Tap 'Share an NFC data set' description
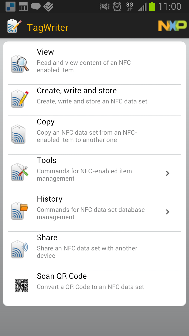Screen dimensions: 189x336 [x=87, y=252]
